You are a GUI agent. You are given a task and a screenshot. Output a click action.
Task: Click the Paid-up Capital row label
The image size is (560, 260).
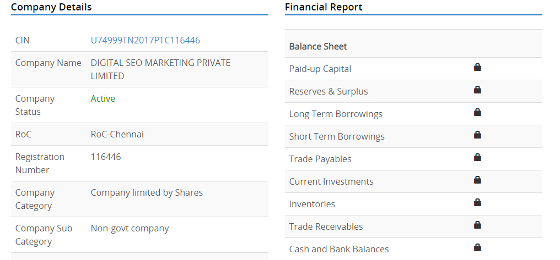320,69
